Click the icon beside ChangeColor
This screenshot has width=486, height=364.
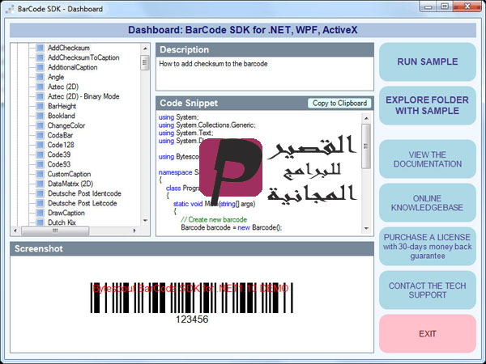pyautogui.click(x=40, y=125)
